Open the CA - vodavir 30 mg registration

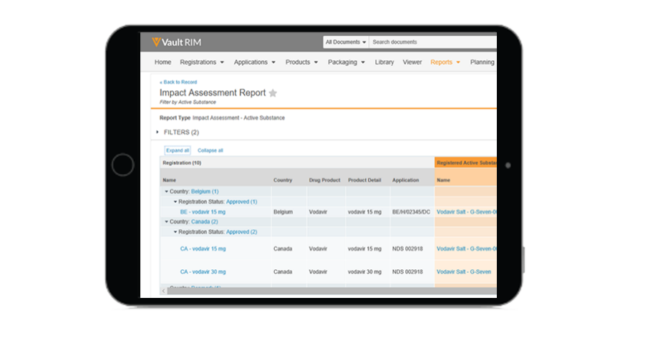[203, 272]
